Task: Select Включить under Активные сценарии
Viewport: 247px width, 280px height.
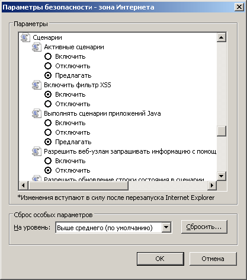Action: click(x=48, y=56)
